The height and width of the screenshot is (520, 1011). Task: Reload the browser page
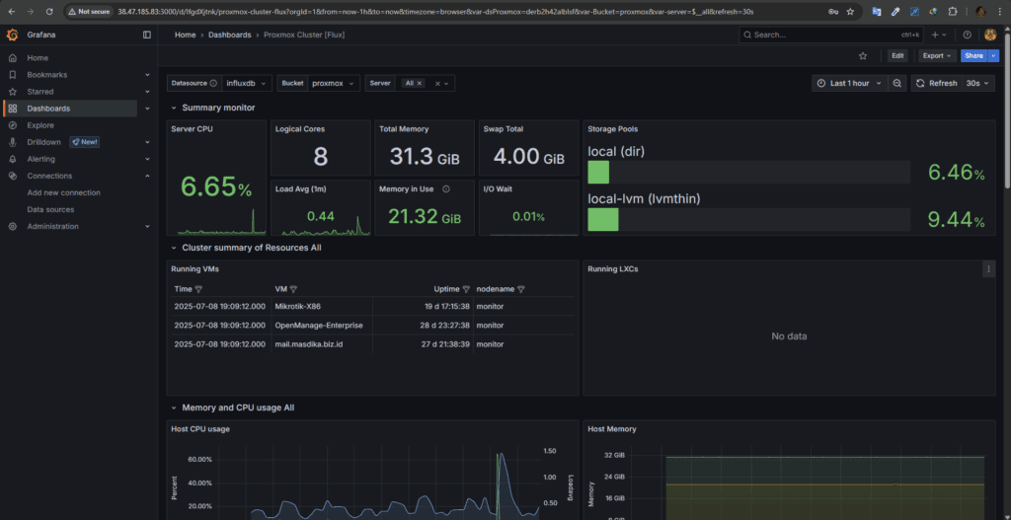[x=49, y=12]
